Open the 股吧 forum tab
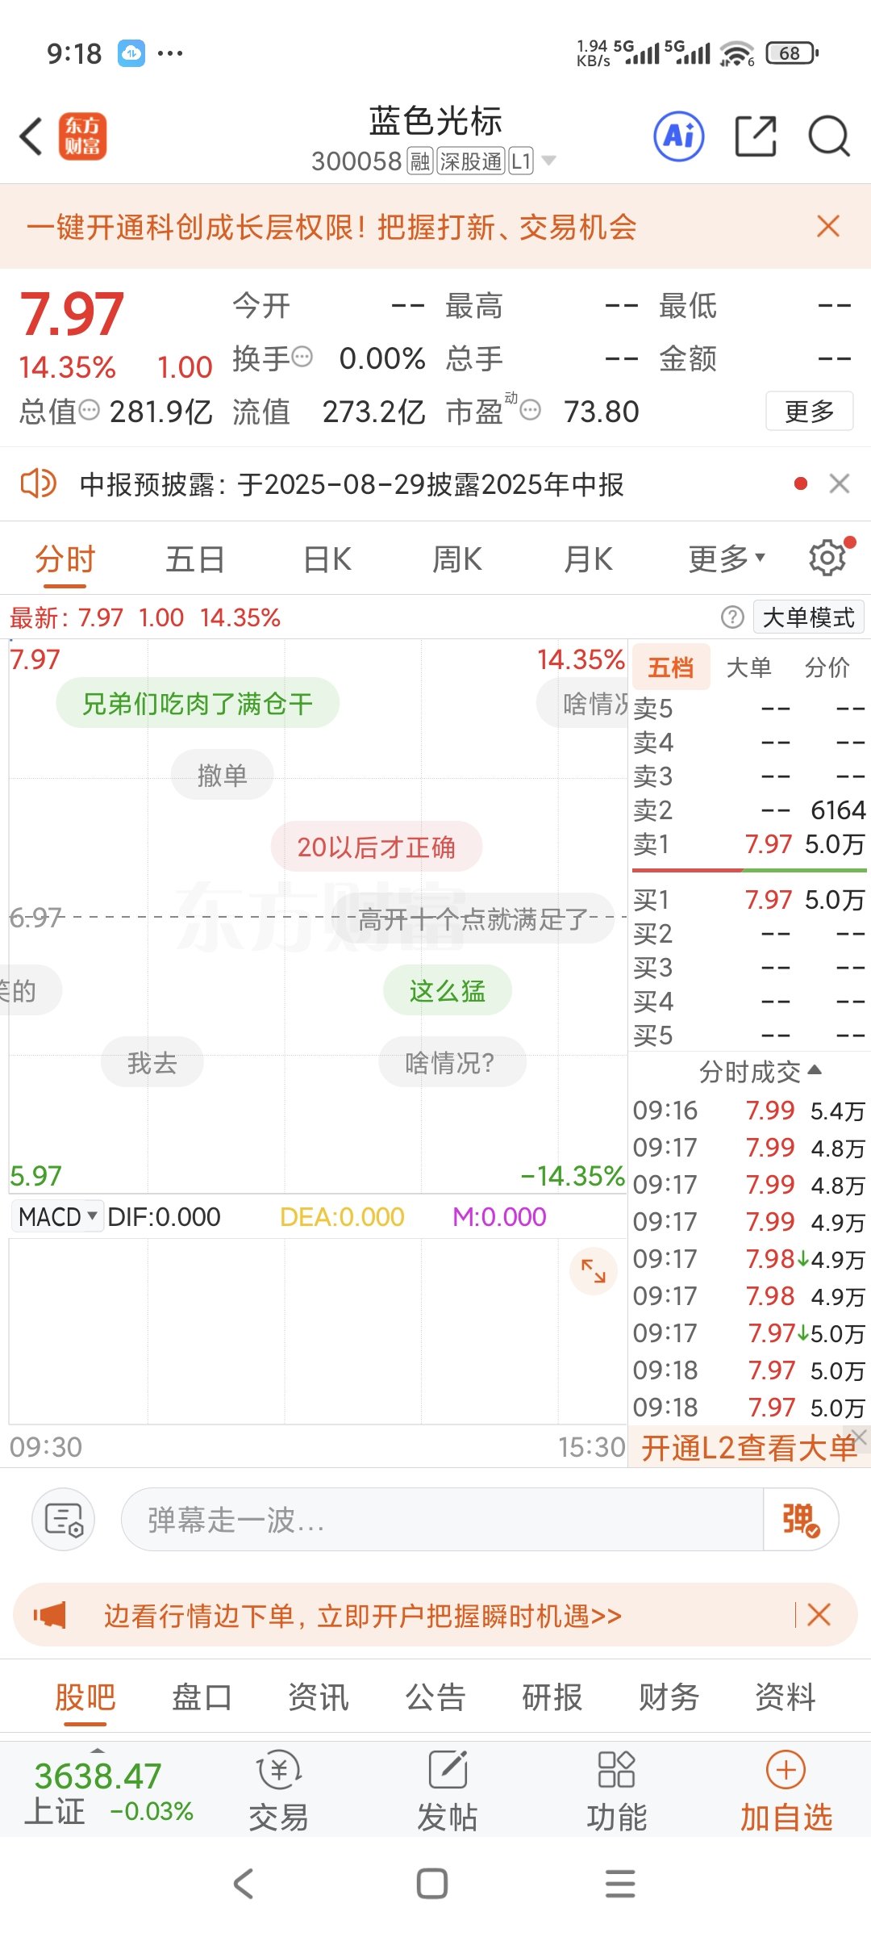 point(85,1697)
